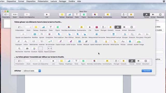Viewport: 166px width, 93px height.
Task: Click Commentaire in main toolbar
Action: (108, 14)
